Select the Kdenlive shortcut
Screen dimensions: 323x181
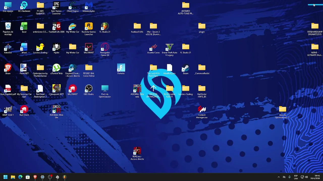[x=8, y=49]
